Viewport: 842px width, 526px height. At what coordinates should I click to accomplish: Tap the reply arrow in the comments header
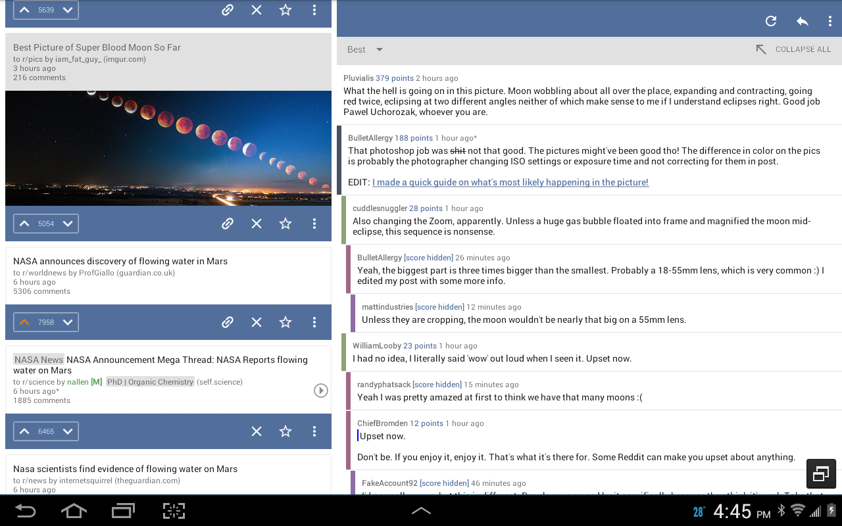coord(802,21)
